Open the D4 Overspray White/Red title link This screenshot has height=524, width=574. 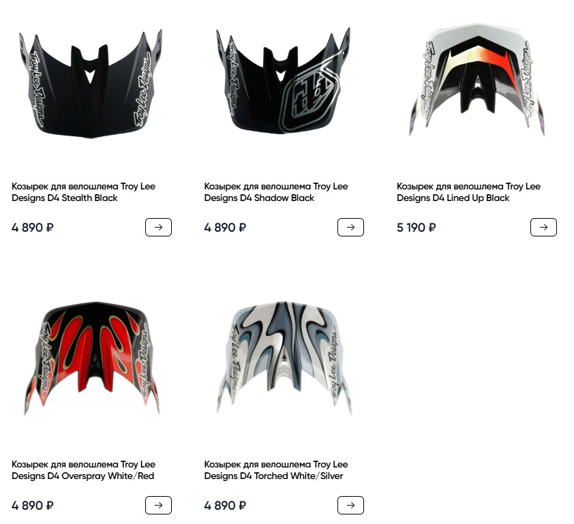click(x=83, y=470)
